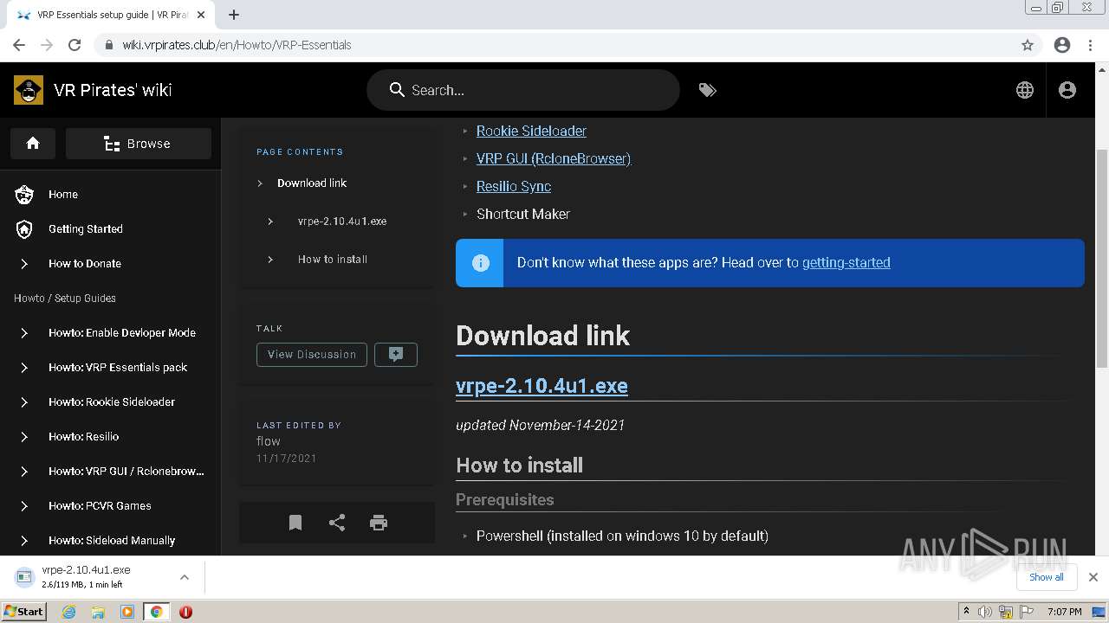Screen dimensions: 1109x623
Task: Open Howto: VRP GUI / Rclonebrowser item
Action: click(x=126, y=472)
